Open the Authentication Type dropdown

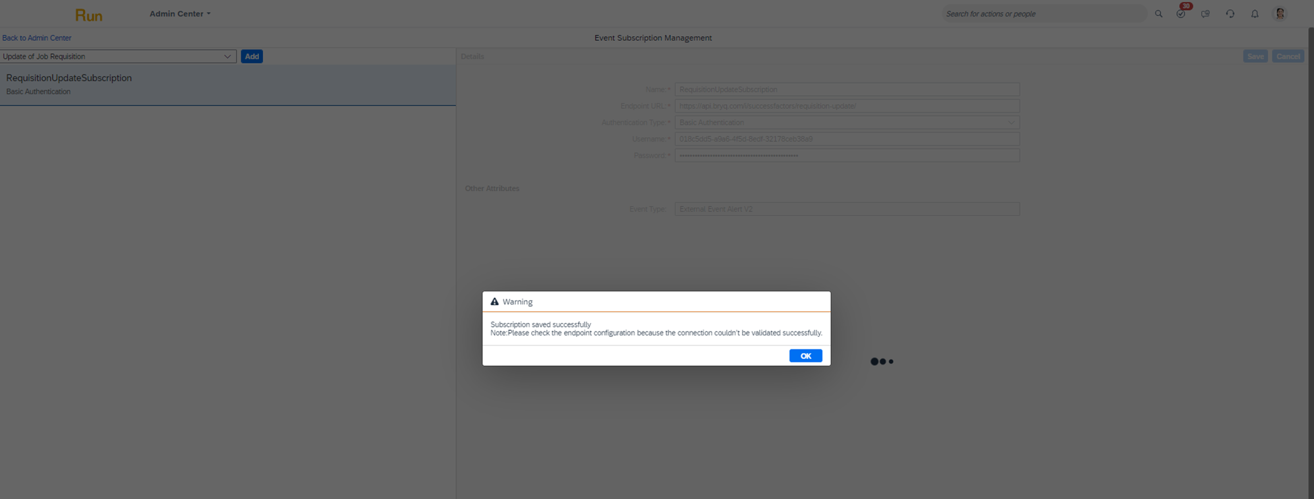846,123
